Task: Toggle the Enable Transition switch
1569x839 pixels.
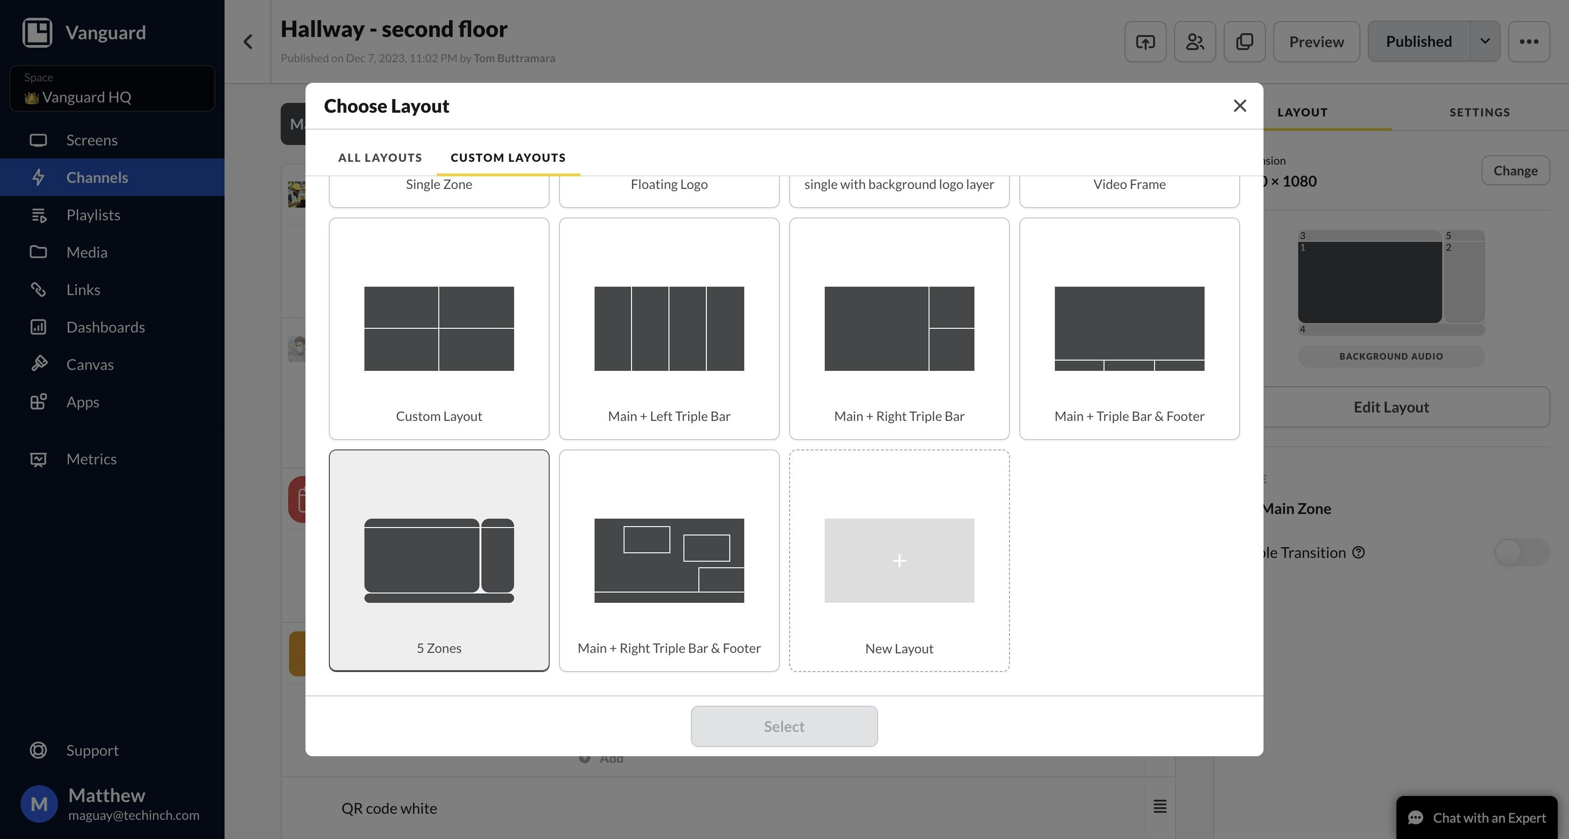Action: pos(1521,552)
